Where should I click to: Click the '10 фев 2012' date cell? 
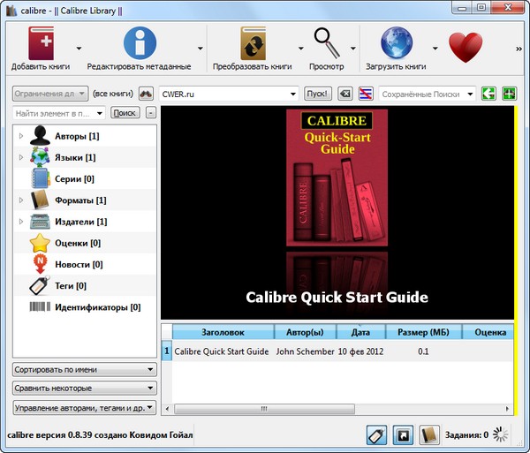(360, 351)
